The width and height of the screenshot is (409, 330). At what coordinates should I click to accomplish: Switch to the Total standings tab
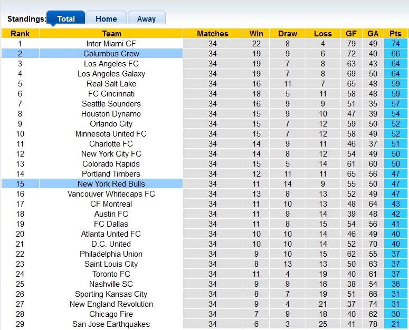[x=66, y=18]
